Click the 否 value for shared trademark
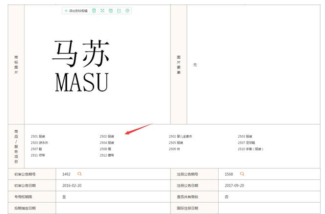Viewport: 325px width, 214px height. (226, 197)
